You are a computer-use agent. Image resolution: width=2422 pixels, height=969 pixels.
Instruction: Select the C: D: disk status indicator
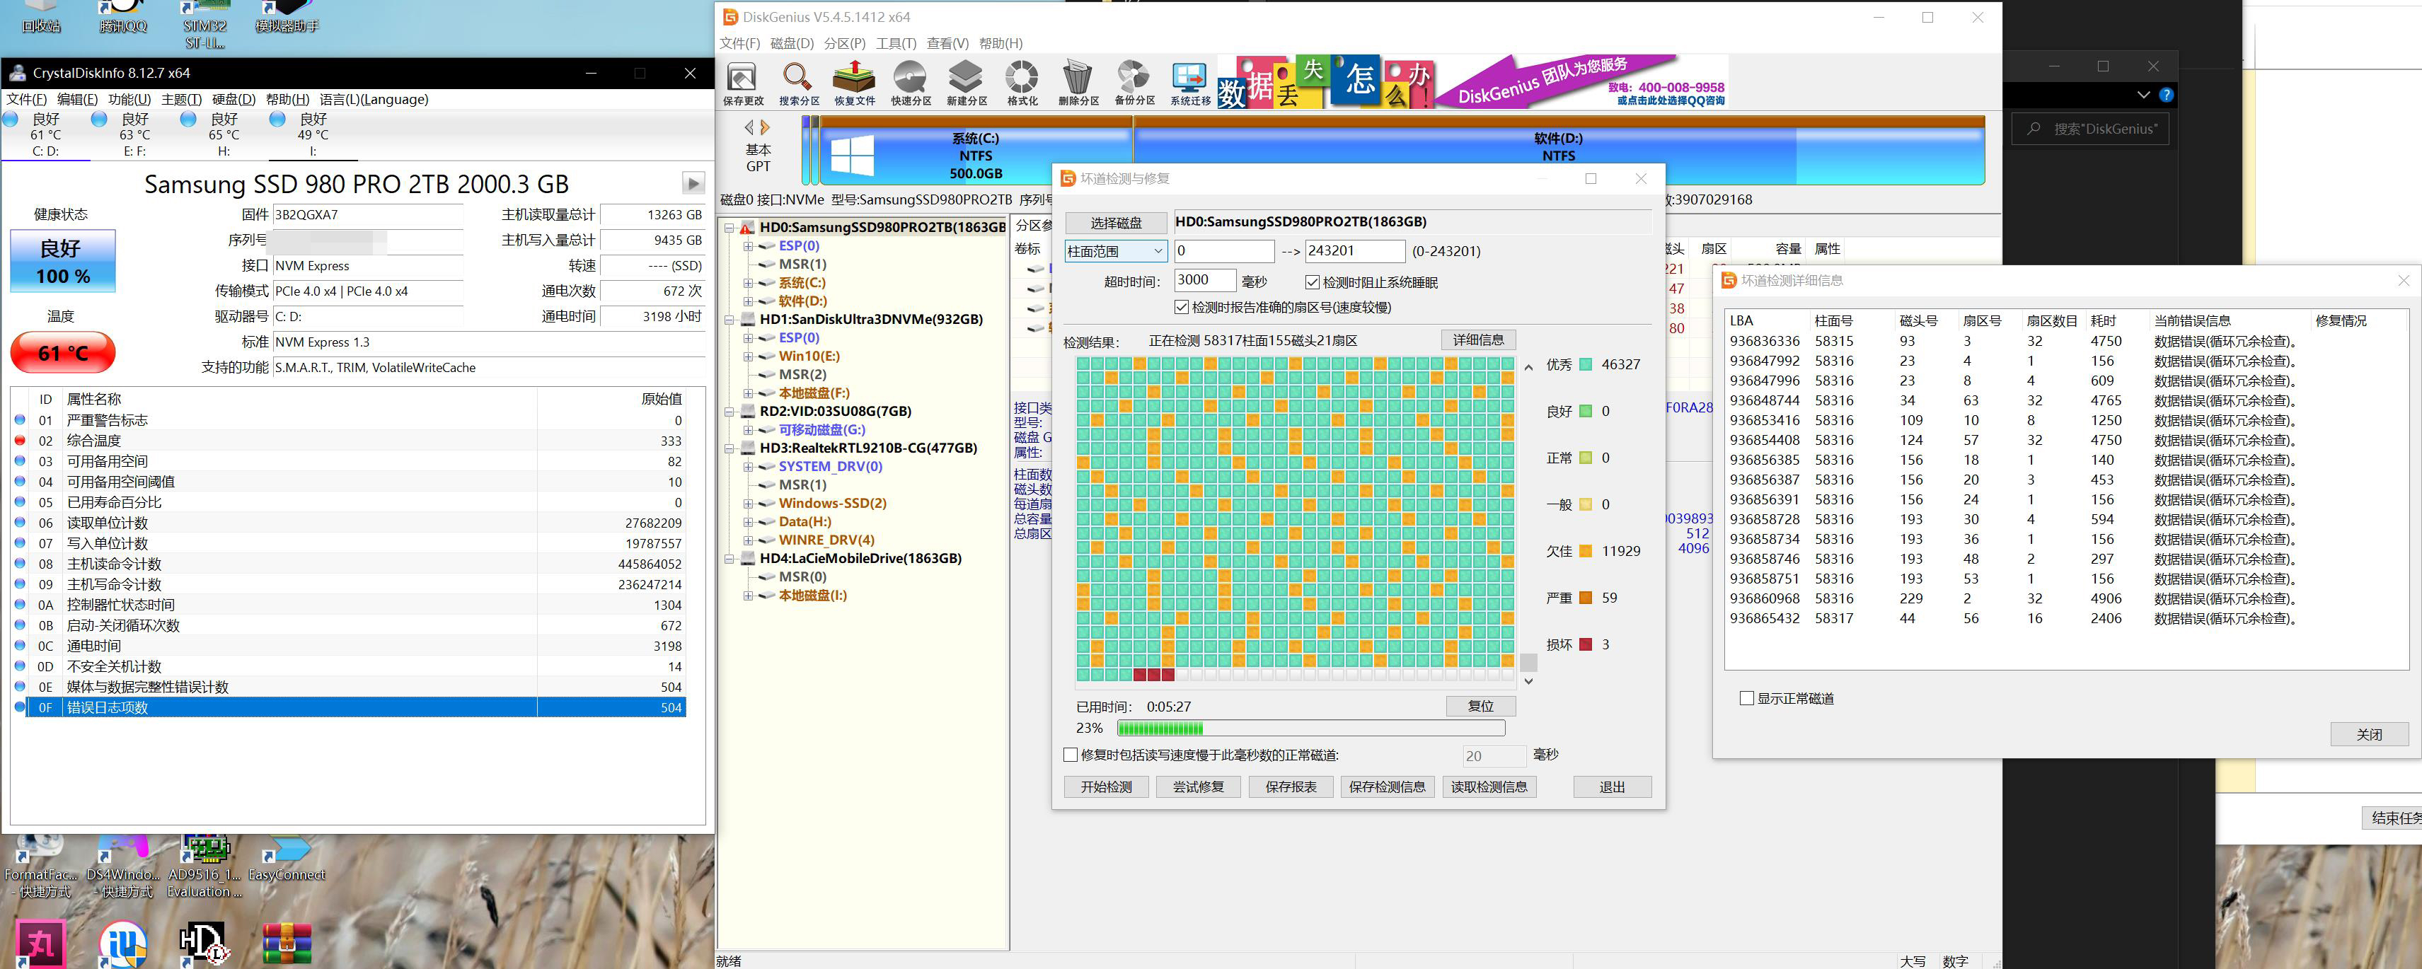tap(45, 134)
